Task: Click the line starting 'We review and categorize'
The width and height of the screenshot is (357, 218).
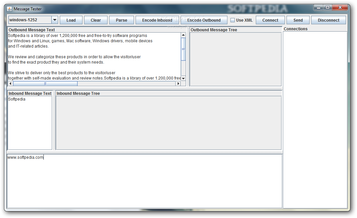Action: coord(74,57)
